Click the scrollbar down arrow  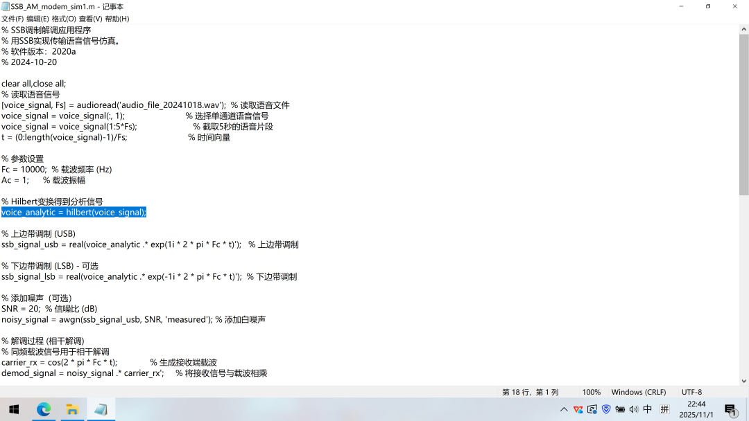click(x=743, y=381)
